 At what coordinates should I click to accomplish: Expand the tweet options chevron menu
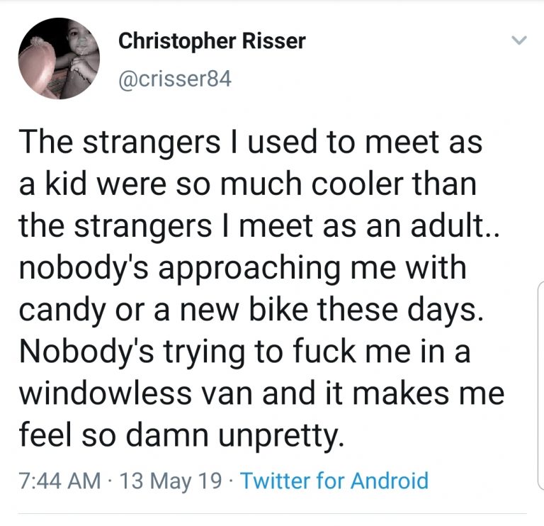[x=519, y=42]
